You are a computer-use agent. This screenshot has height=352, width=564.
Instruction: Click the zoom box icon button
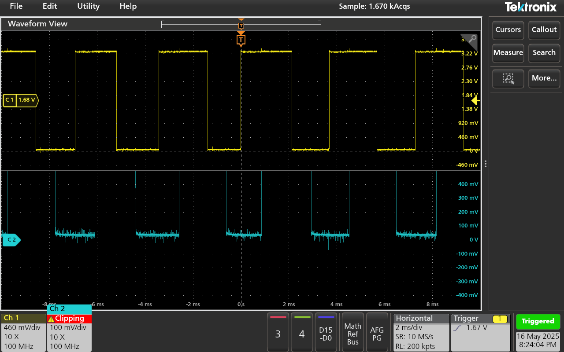[x=508, y=78]
